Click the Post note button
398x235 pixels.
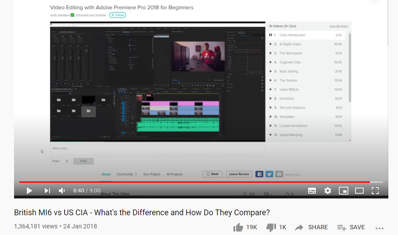tap(83, 161)
